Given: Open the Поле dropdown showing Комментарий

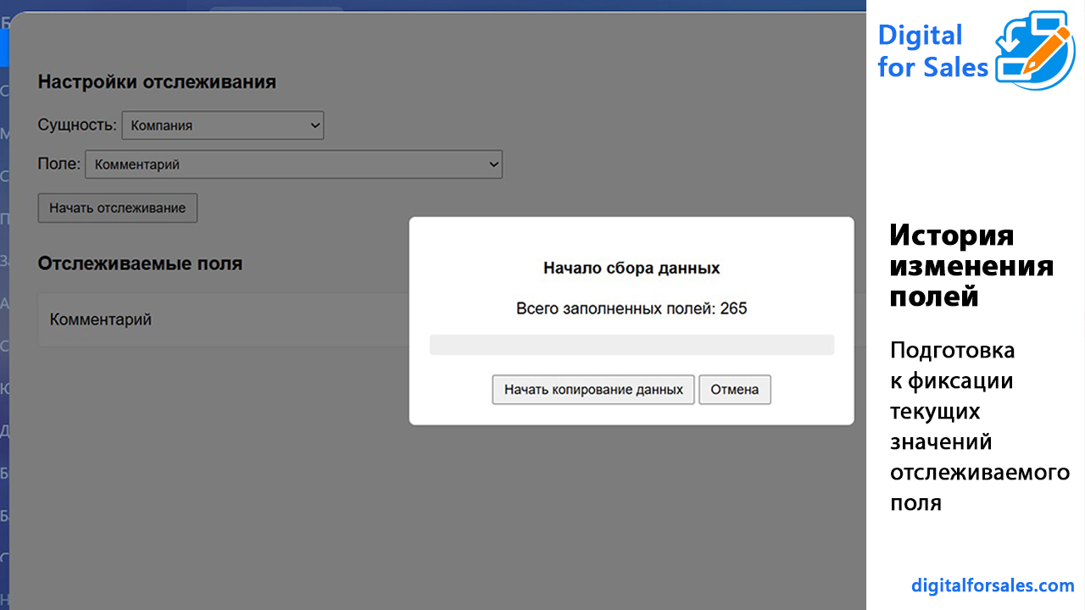Looking at the screenshot, I should [294, 164].
